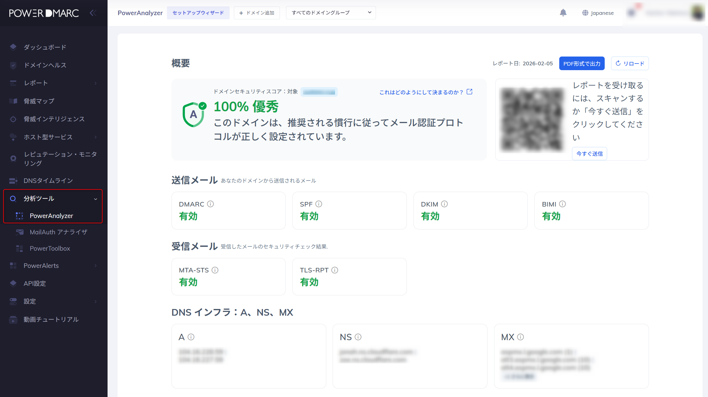Click the SPF info icon
This screenshot has width=708, height=397.
[x=319, y=204]
